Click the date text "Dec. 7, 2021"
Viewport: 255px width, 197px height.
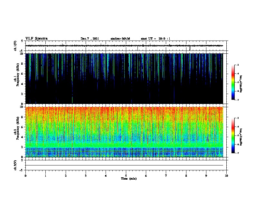tap(90, 39)
